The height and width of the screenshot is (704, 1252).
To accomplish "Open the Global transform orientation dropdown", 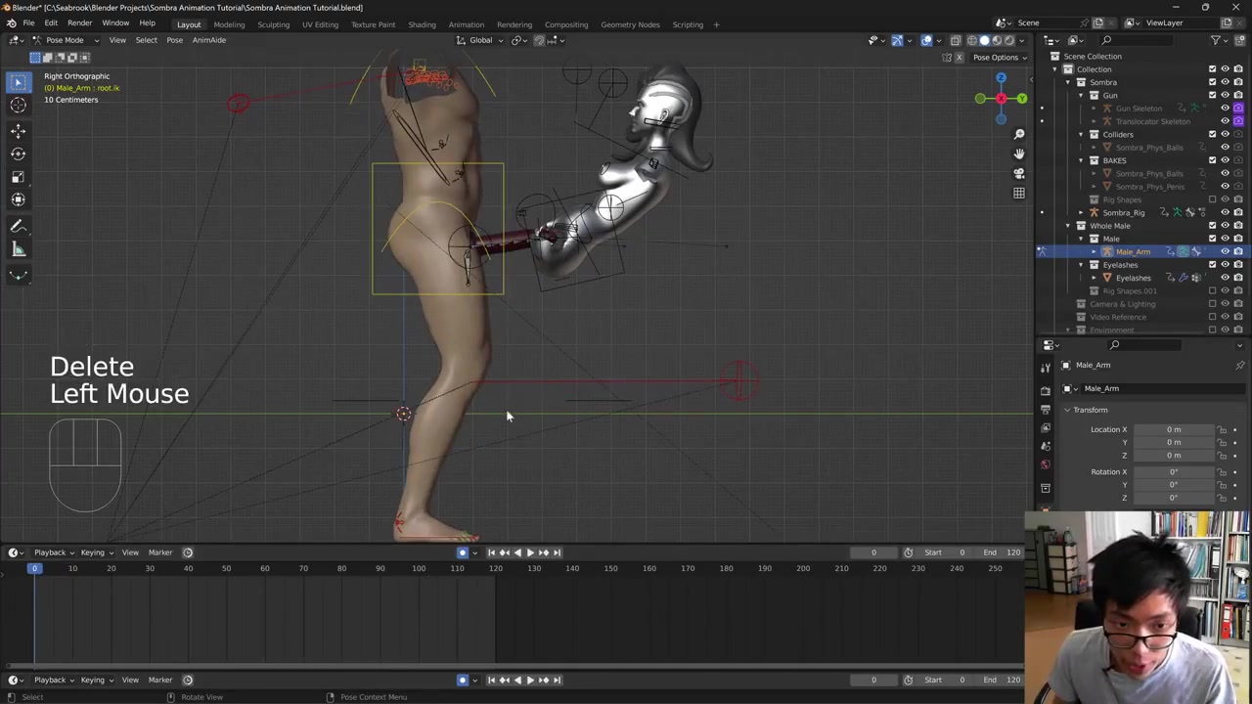I will tap(482, 40).
